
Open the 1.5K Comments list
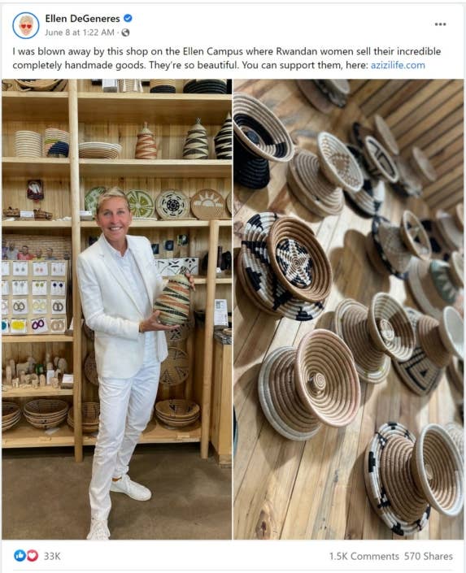click(364, 556)
